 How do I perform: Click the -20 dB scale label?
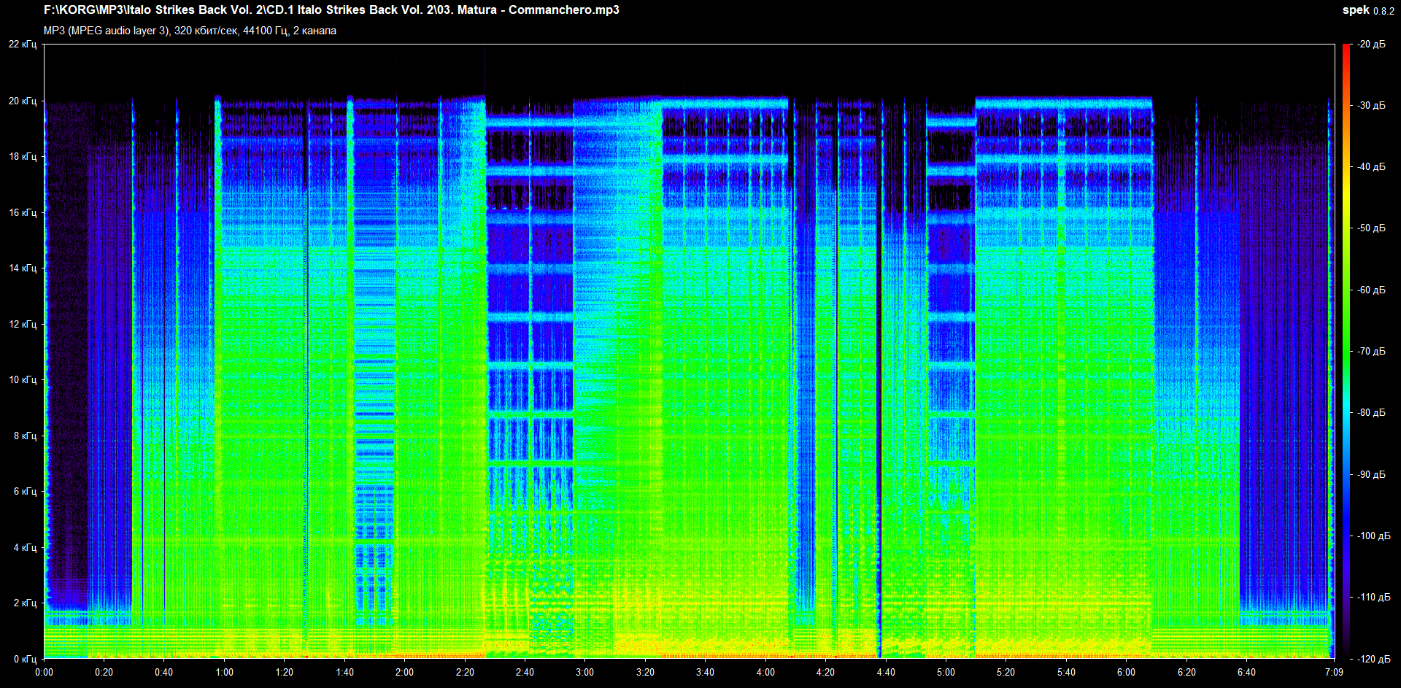click(1371, 45)
